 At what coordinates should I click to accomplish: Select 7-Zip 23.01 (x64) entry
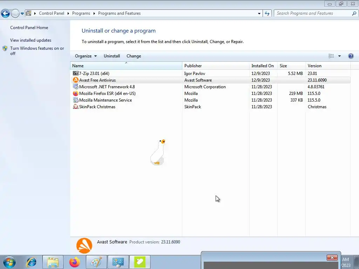94,74
